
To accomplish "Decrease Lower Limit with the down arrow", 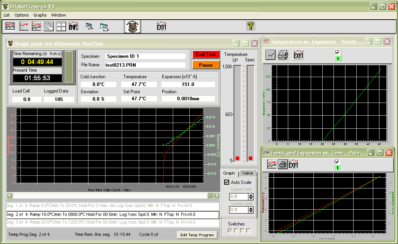I will [251, 211].
